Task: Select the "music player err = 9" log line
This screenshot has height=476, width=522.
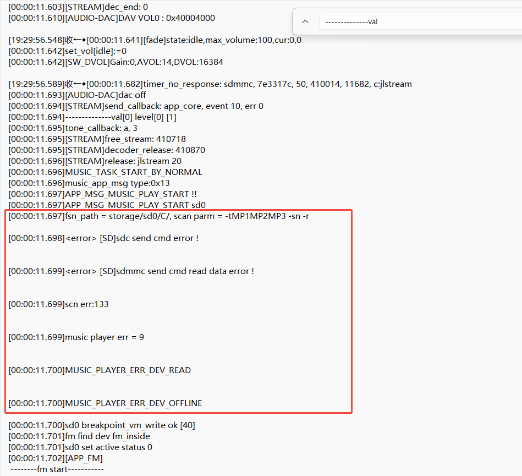Action: [x=76, y=337]
